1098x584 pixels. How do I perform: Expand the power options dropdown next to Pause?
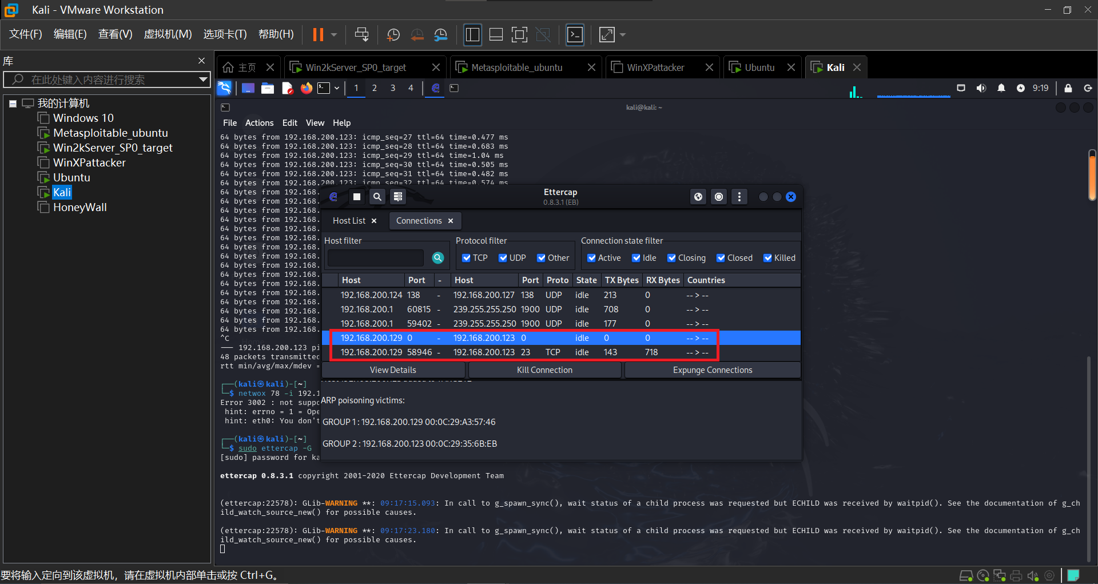point(334,35)
